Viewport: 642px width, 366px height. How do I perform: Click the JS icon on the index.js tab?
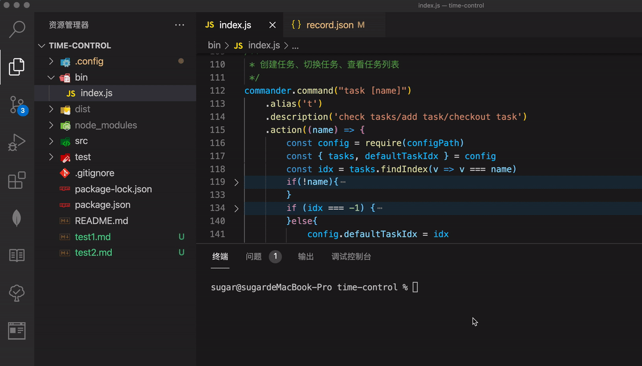(210, 25)
